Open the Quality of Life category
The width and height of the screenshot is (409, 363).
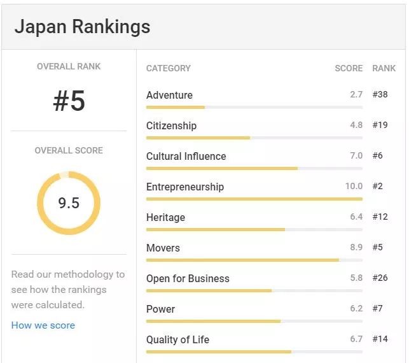click(x=177, y=340)
